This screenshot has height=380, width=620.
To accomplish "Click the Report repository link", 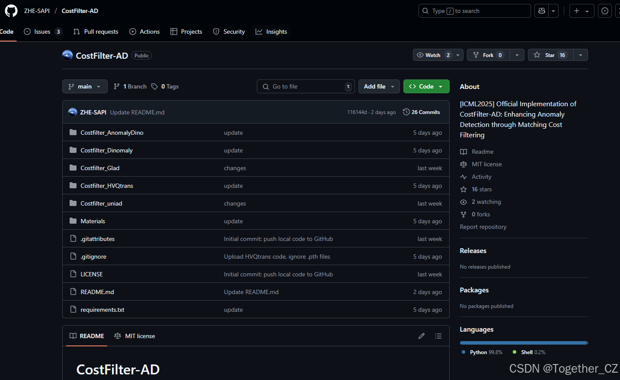I will (483, 227).
